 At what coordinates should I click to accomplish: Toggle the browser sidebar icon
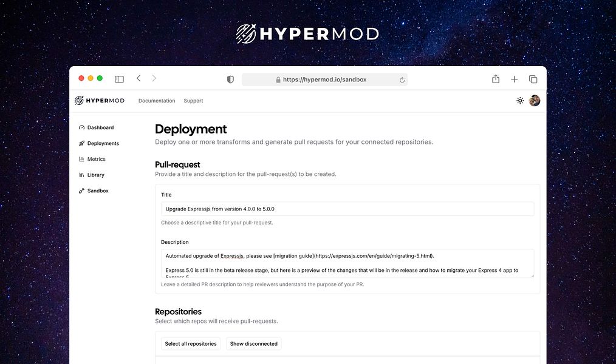tap(119, 79)
